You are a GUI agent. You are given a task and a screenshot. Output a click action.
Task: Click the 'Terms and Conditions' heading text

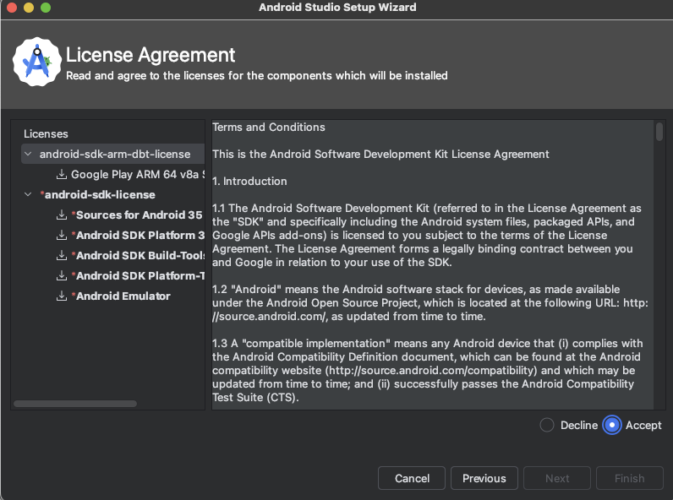(269, 128)
